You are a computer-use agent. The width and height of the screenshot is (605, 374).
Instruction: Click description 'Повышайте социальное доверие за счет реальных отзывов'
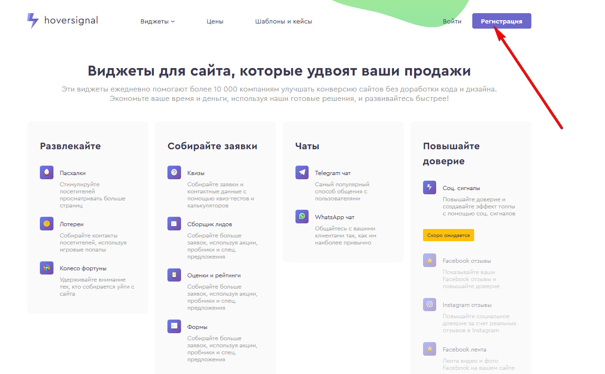click(x=479, y=323)
